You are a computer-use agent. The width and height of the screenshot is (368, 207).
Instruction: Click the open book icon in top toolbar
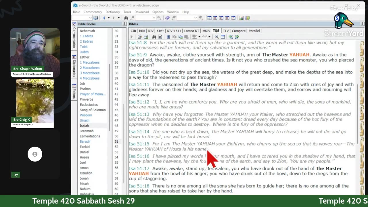pos(95,18)
